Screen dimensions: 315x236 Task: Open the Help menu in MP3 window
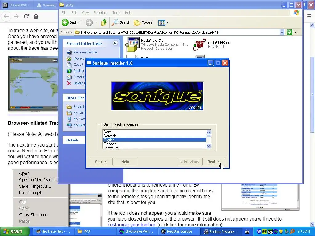click(x=128, y=13)
